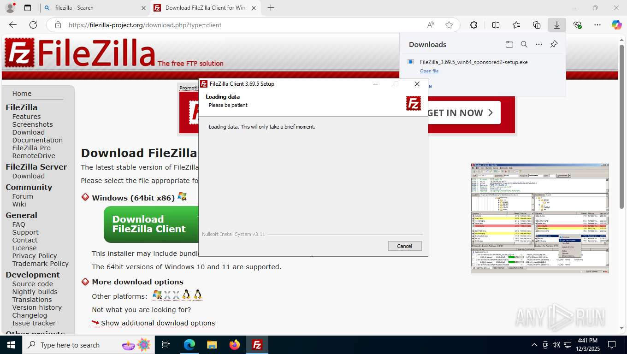This screenshot has width=627, height=354.
Task: Open the Wiki sidebar link
Action: click(19, 204)
